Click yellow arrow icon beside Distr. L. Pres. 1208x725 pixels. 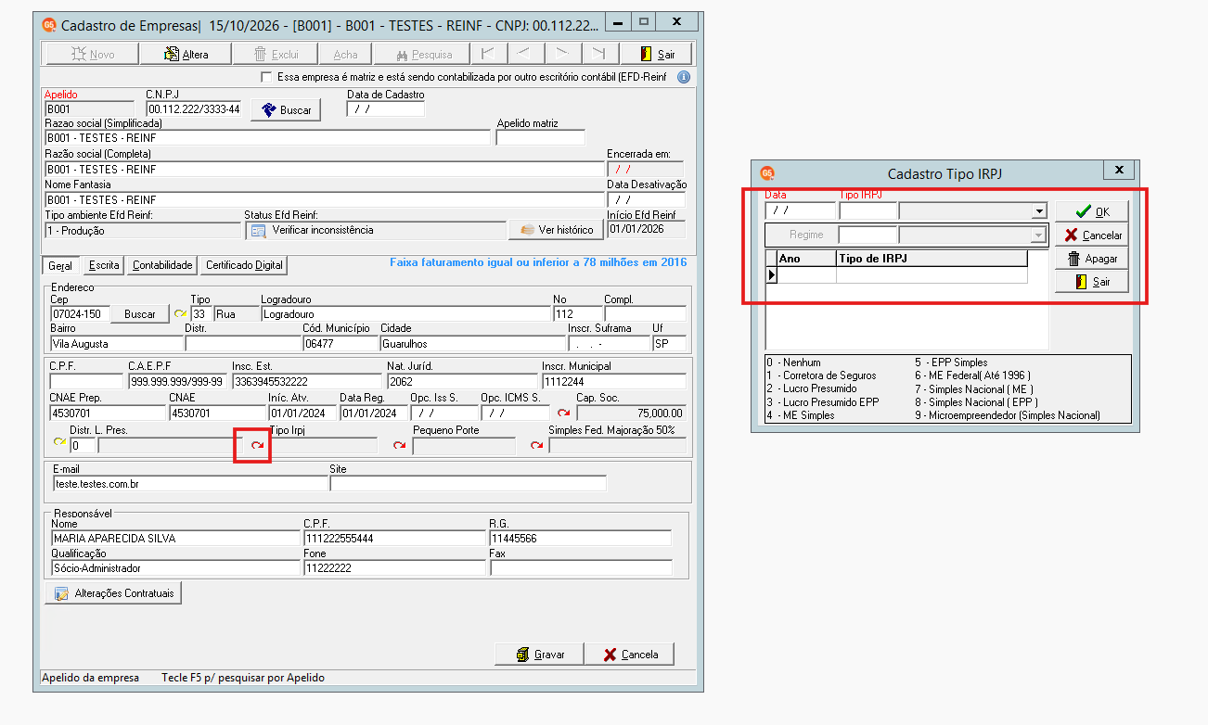pyautogui.click(x=60, y=441)
